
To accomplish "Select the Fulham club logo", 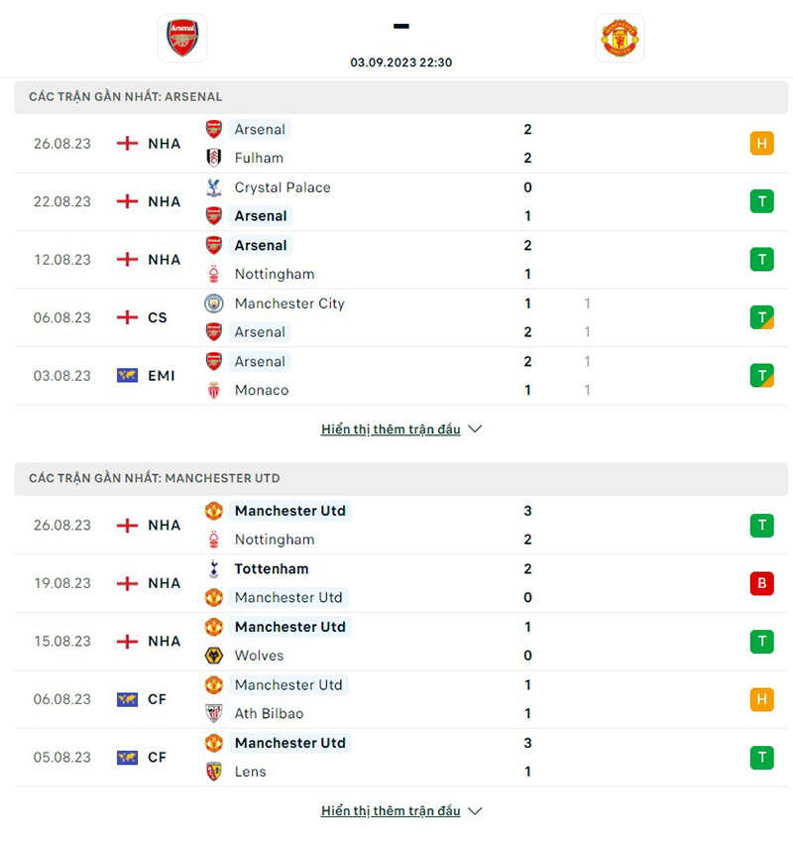I will point(214,158).
